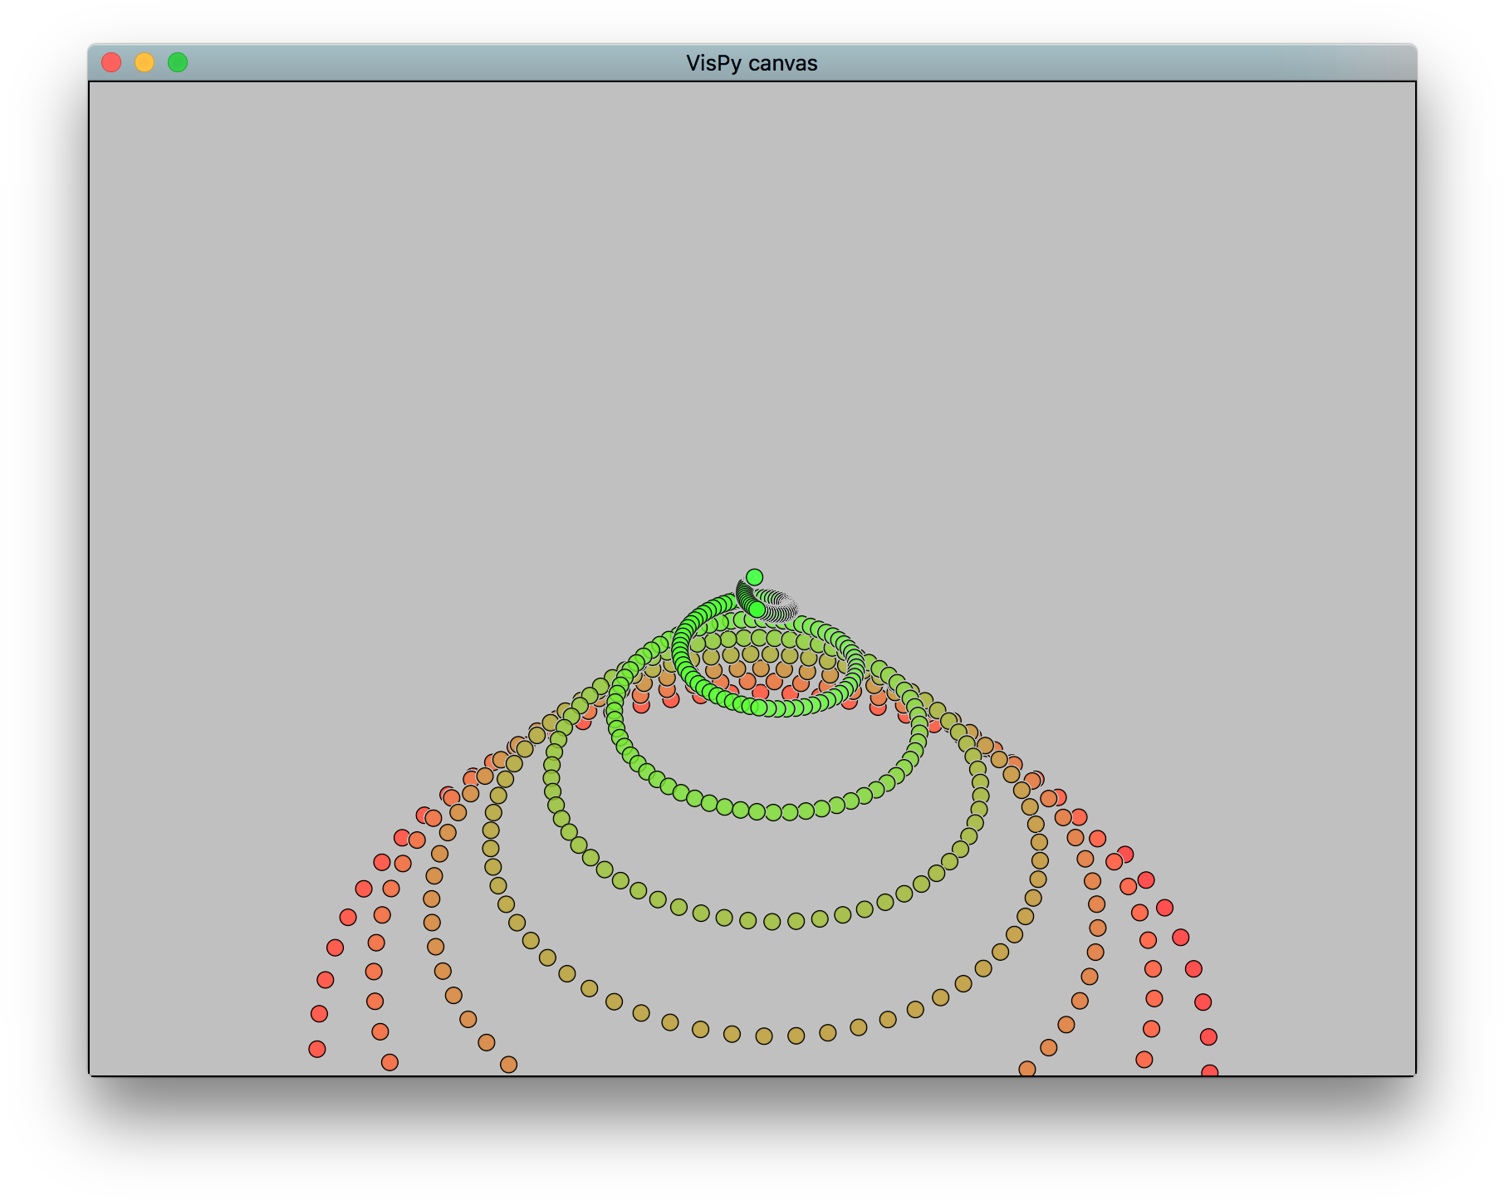This screenshot has height=1200, width=1504.
Task: Minimize the VisPy canvas window
Action: click(145, 62)
